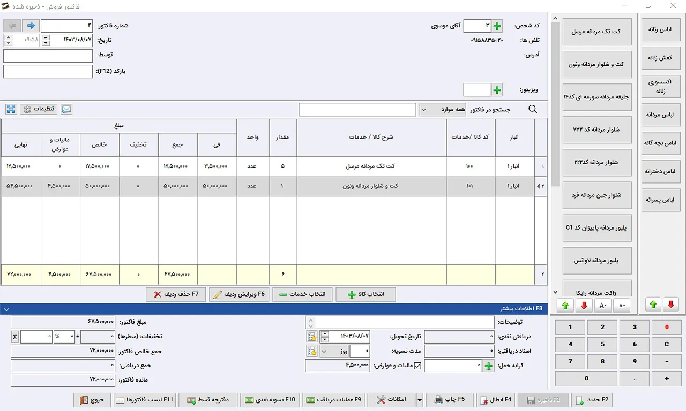Collapse F8 اطلاعات بیشتر panel chevron
This screenshot has width=686, height=411.
[5, 309]
